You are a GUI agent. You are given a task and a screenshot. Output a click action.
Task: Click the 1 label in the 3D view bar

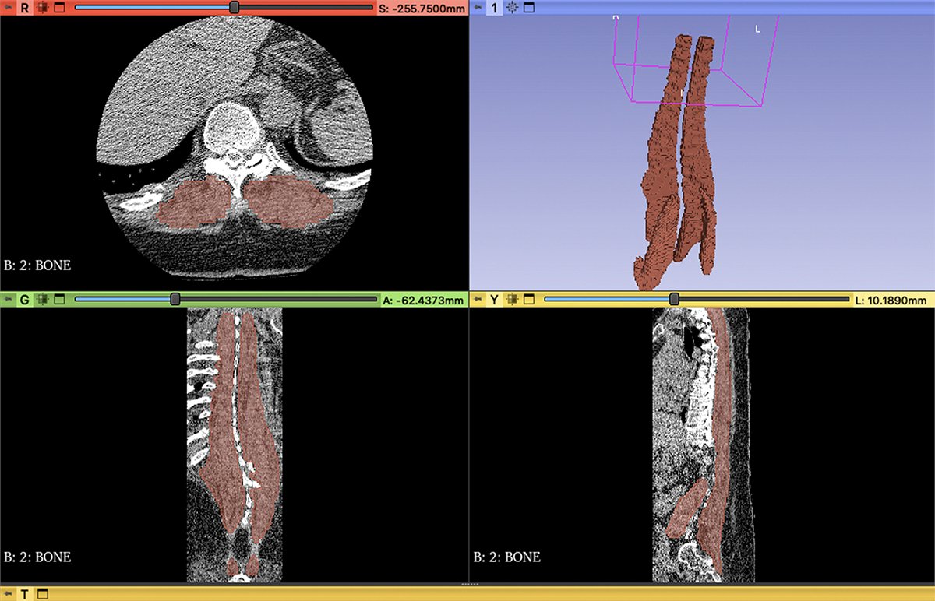tap(493, 8)
